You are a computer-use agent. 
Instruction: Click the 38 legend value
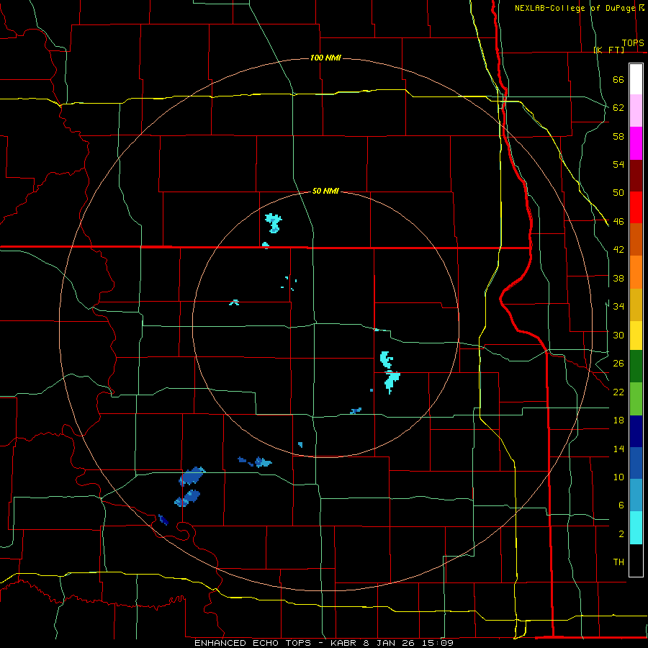point(618,278)
